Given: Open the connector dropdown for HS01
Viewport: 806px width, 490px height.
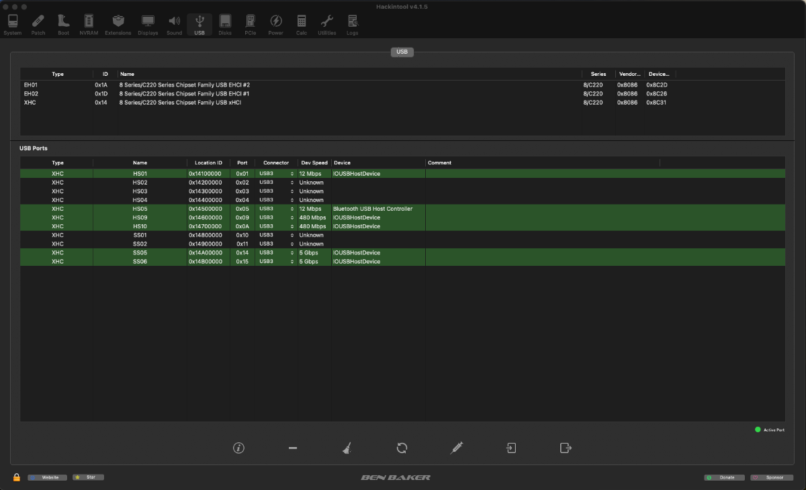Looking at the screenshot, I should (276, 174).
